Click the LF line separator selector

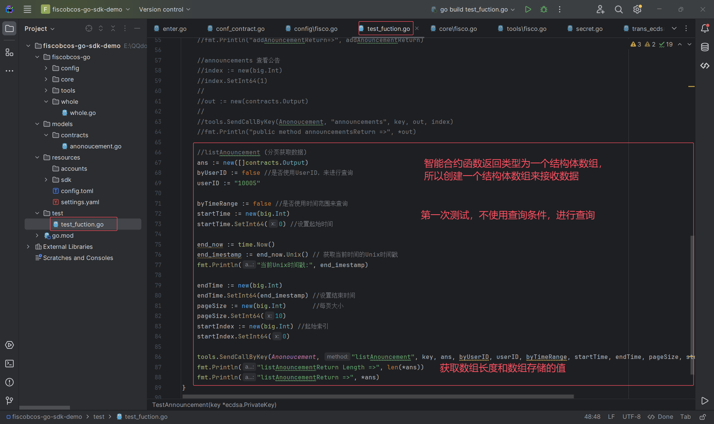[x=611, y=417]
